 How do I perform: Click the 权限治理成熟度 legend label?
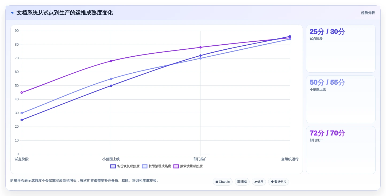pos(160,166)
